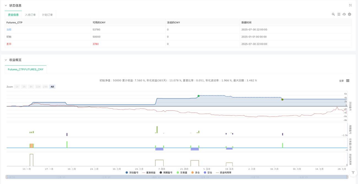Collapse the 状态信息 section
The height and width of the screenshot is (184, 358).
point(6,6)
